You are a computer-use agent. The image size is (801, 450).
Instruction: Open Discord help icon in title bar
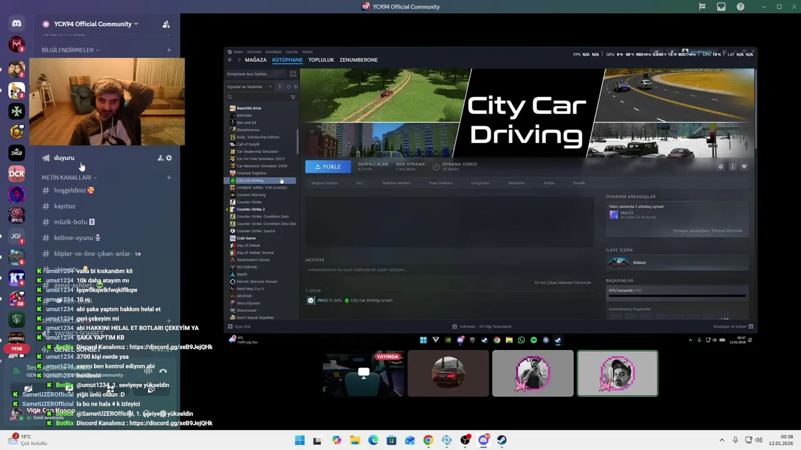[x=741, y=7]
